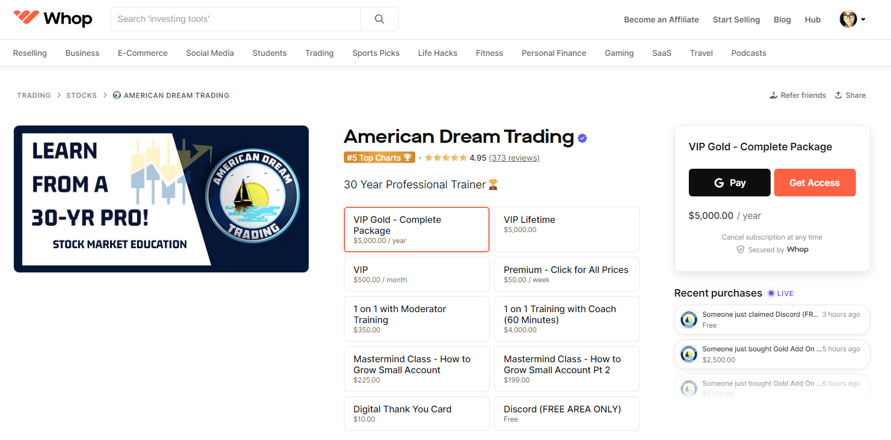
Task: Click the Gold Add On 5 hours ago entry
Action: [x=772, y=354]
